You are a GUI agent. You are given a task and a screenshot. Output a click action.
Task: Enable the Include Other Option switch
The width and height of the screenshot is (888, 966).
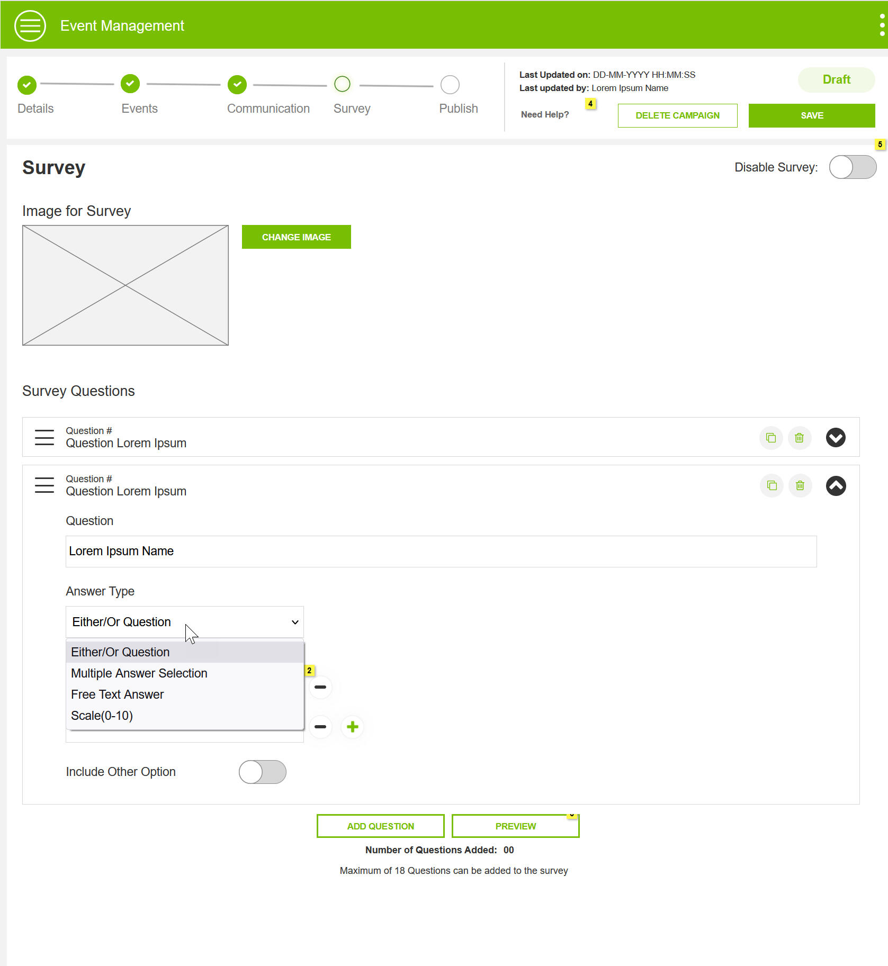[x=263, y=772]
